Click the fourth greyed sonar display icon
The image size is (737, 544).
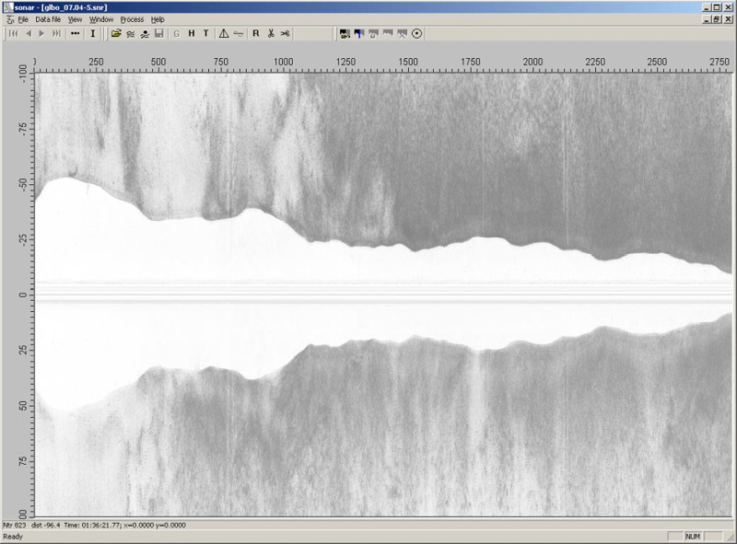click(x=388, y=33)
